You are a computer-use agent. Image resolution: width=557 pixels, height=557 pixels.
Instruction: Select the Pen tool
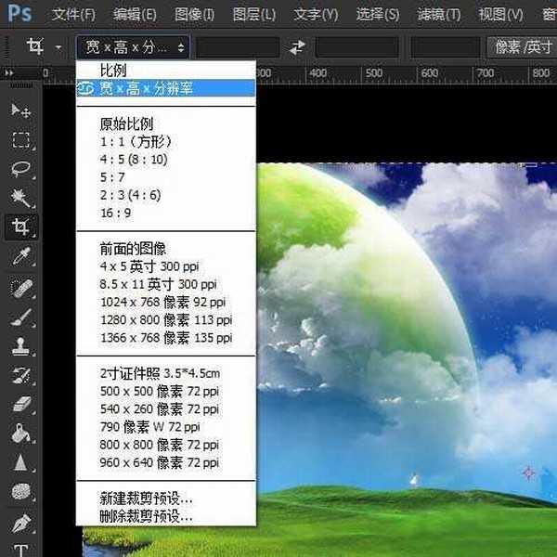point(20,522)
